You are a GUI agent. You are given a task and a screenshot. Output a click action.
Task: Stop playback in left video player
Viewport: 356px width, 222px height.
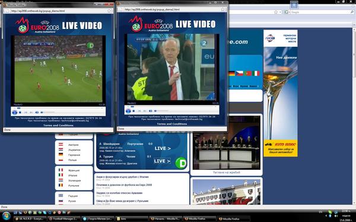(x=20, y=112)
